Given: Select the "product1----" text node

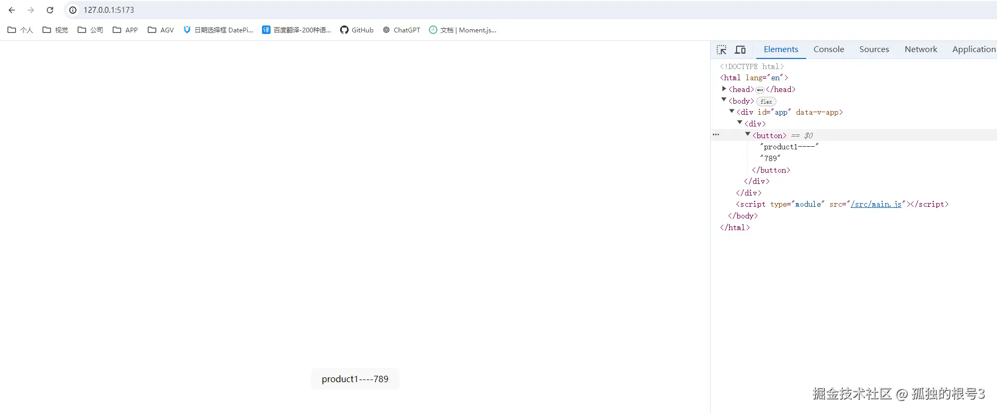Looking at the screenshot, I should [x=789, y=147].
